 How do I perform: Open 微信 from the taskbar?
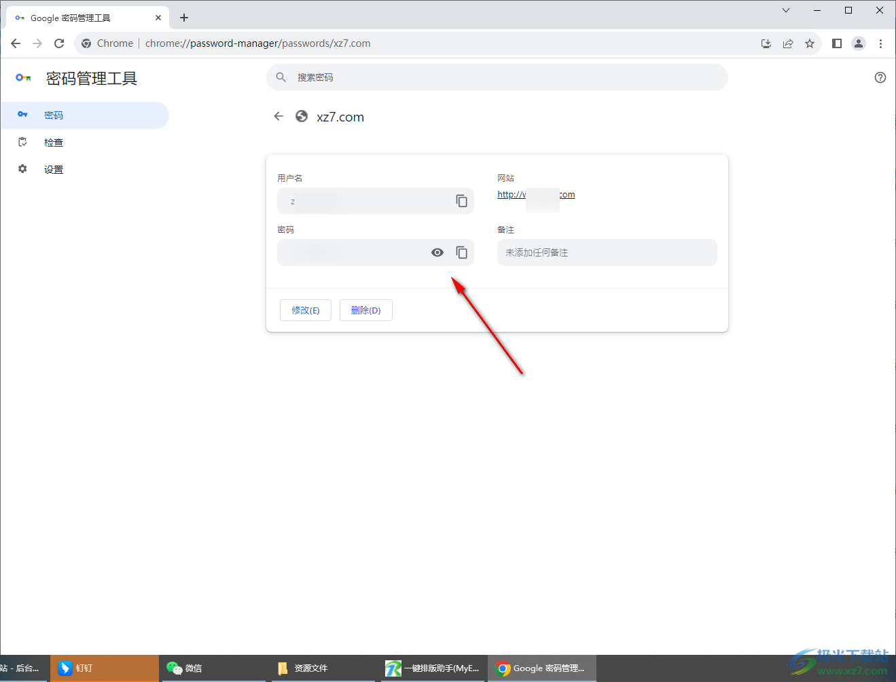(213, 668)
